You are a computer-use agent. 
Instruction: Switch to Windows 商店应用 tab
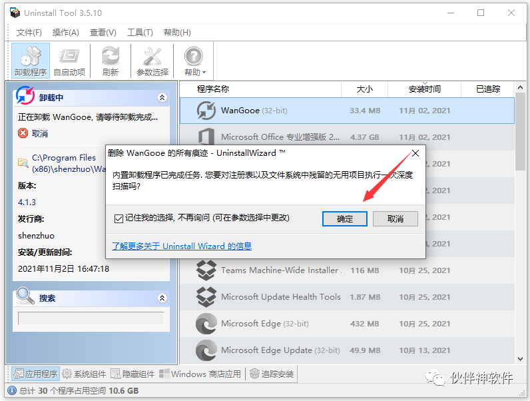(200, 374)
